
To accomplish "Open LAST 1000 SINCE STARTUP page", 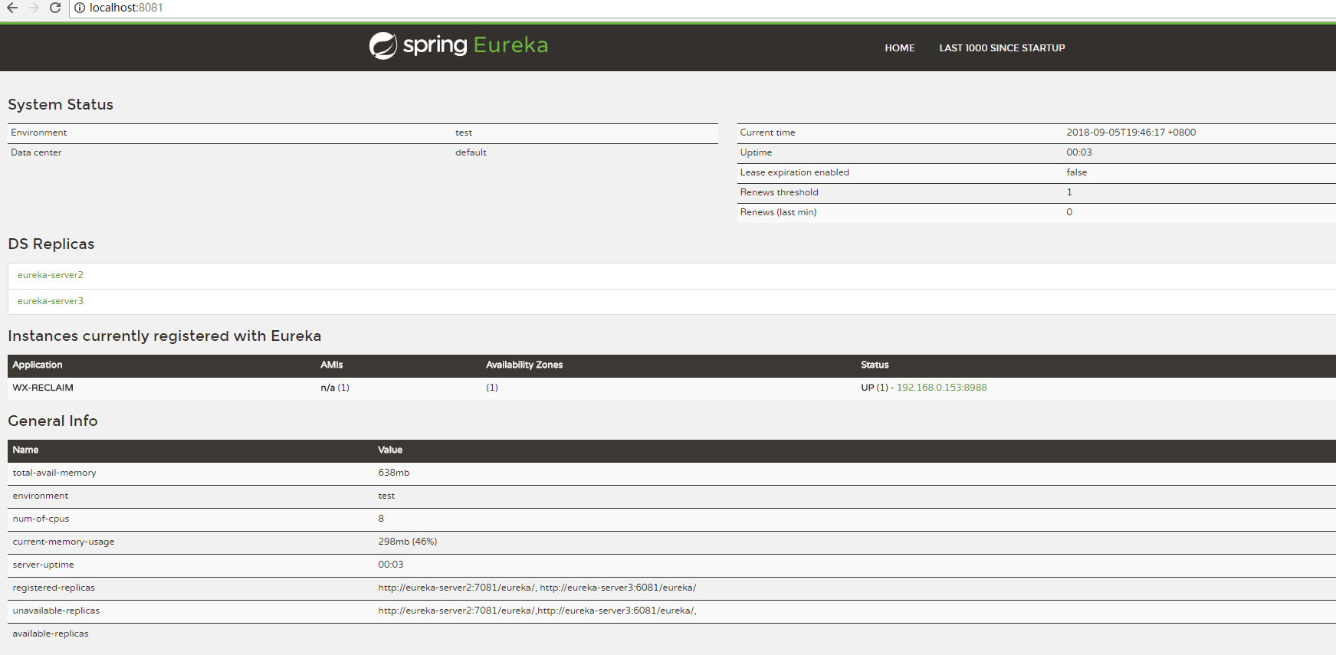I will (1002, 47).
